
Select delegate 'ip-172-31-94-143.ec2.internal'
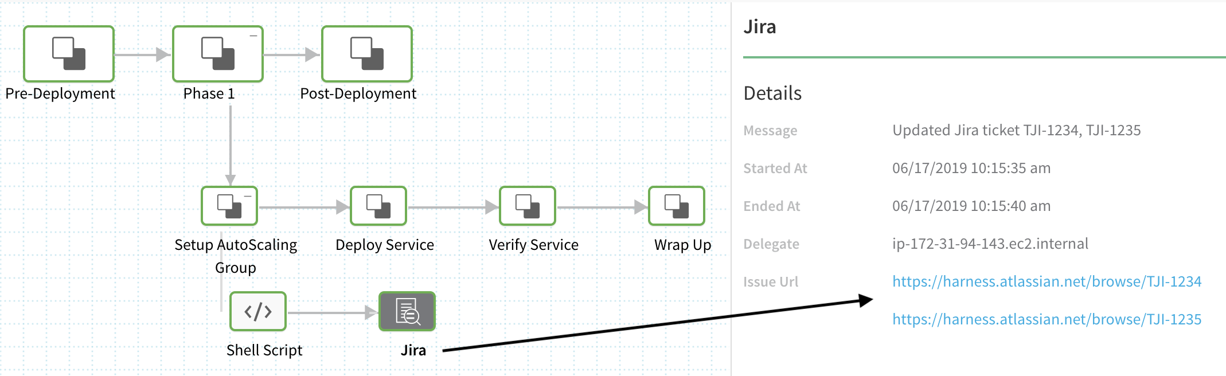tap(990, 244)
